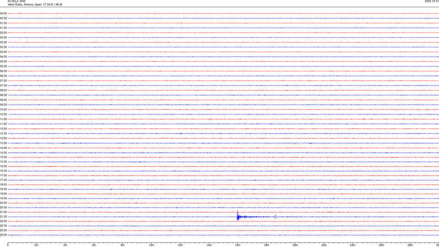Select the 00:30 time row label
Screen dimensions: 439x247
pos(3,18)
